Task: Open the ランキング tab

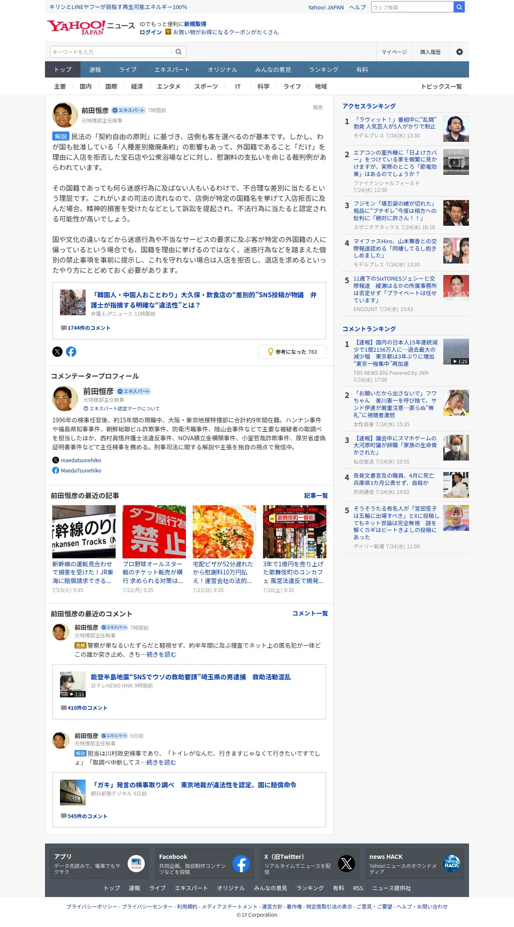Action: (323, 69)
